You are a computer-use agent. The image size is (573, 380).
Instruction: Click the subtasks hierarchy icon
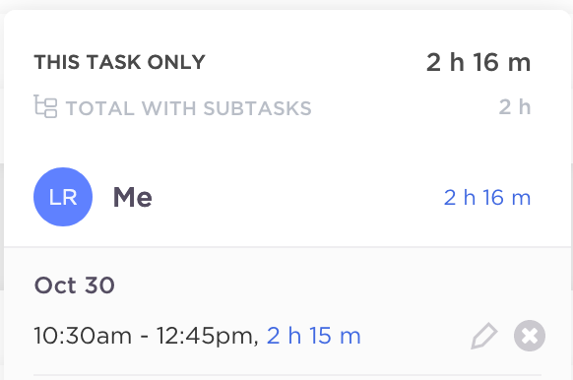[x=45, y=106]
